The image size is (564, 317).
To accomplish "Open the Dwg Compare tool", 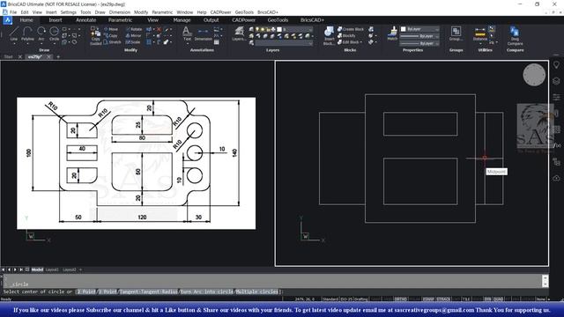I will [x=515, y=35].
